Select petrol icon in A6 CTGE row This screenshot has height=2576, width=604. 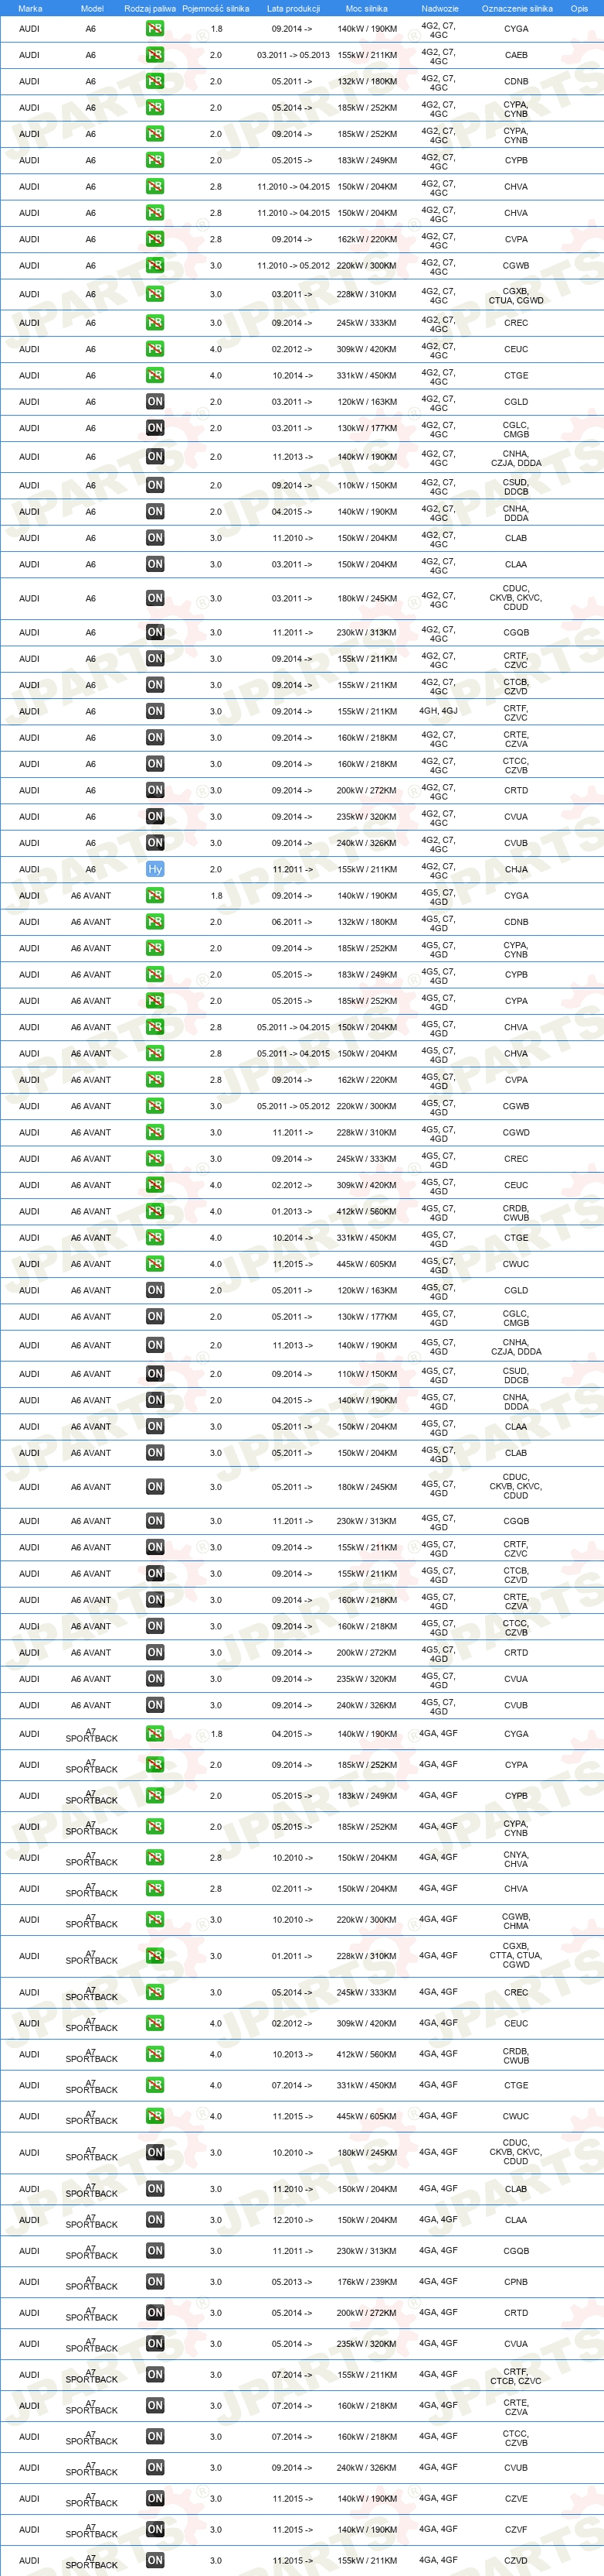[x=154, y=375]
